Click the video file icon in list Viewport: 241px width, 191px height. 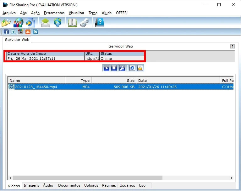[11, 87]
